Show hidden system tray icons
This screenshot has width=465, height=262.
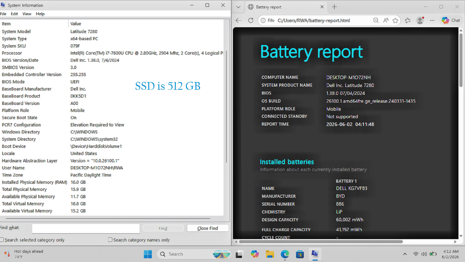tap(405, 254)
